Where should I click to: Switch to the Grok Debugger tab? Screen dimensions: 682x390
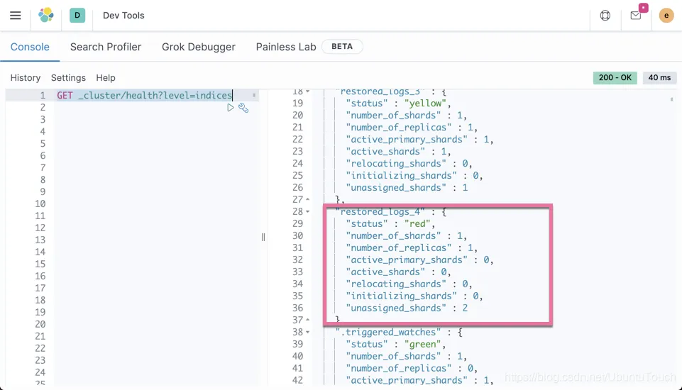(x=198, y=47)
